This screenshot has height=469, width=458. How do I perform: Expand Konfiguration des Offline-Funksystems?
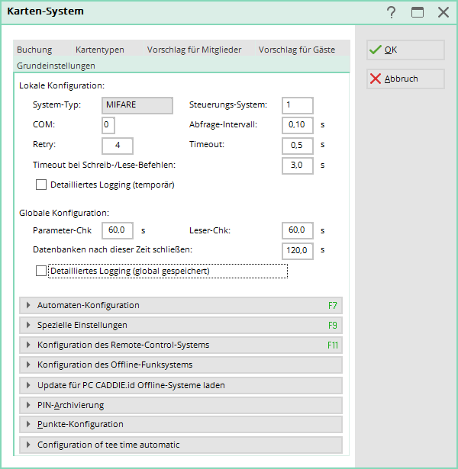[180, 365]
